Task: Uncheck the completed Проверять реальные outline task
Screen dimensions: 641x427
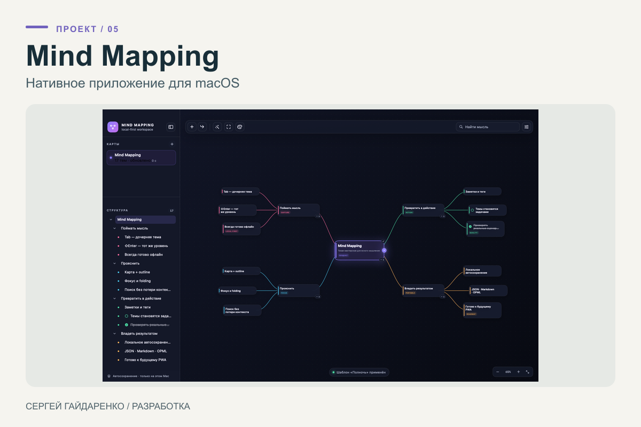Action: pos(127,325)
